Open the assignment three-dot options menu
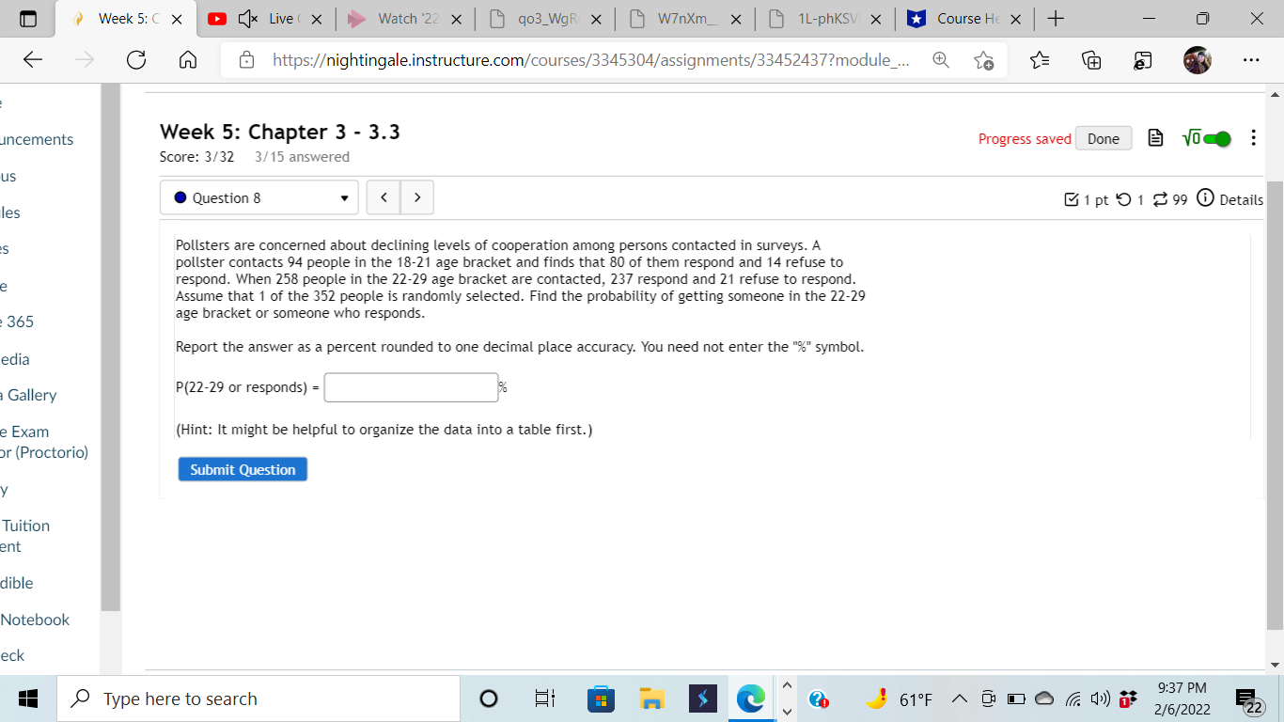The image size is (1284, 722). (x=1253, y=138)
